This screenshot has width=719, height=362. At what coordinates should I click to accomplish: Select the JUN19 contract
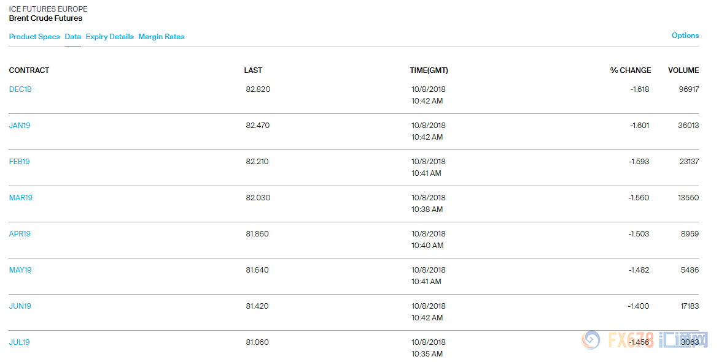[20, 306]
